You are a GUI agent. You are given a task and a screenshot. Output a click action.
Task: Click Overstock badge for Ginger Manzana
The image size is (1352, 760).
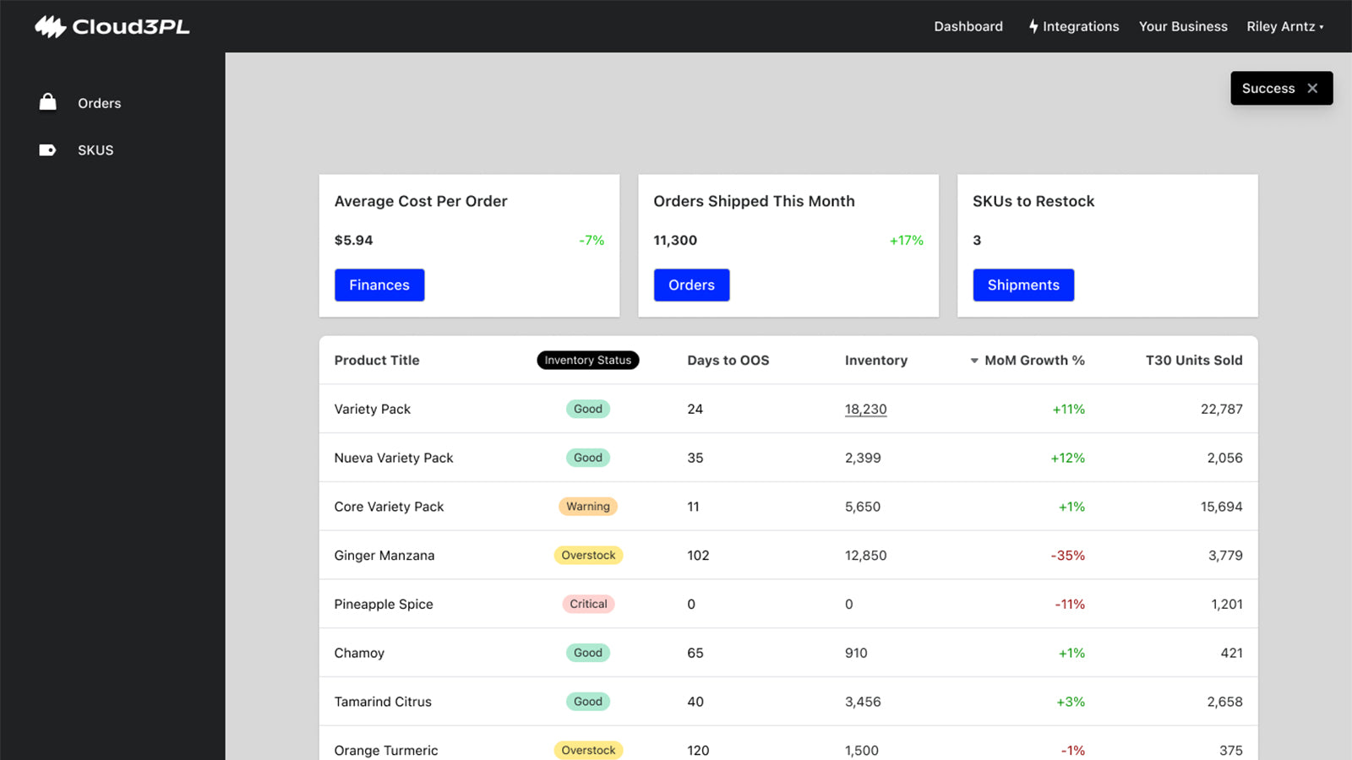click(x=588, y=556)
